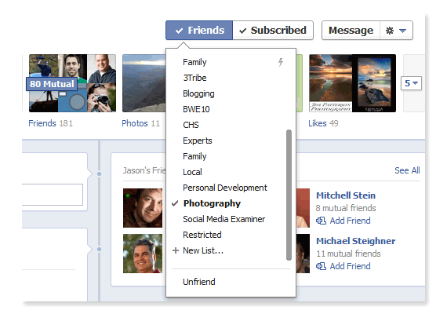The image size is (447, 314).
Task: Select the Family list below Experts
Action: 194,156
